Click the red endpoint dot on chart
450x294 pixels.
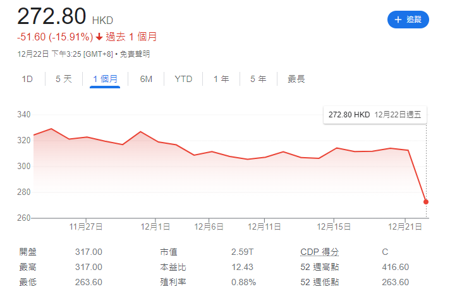[x=426, y=202]
